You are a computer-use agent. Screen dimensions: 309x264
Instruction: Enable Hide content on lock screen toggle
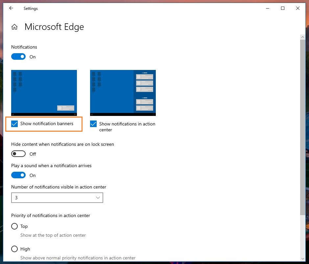pos(18,154)
